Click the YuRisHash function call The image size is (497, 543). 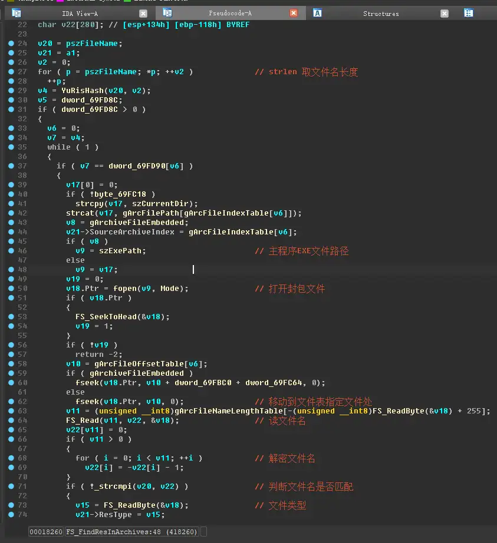(81, 91)
